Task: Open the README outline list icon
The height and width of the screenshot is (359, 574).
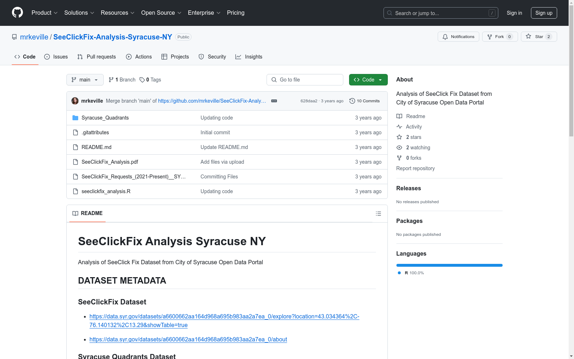Action: pos(378,214)
